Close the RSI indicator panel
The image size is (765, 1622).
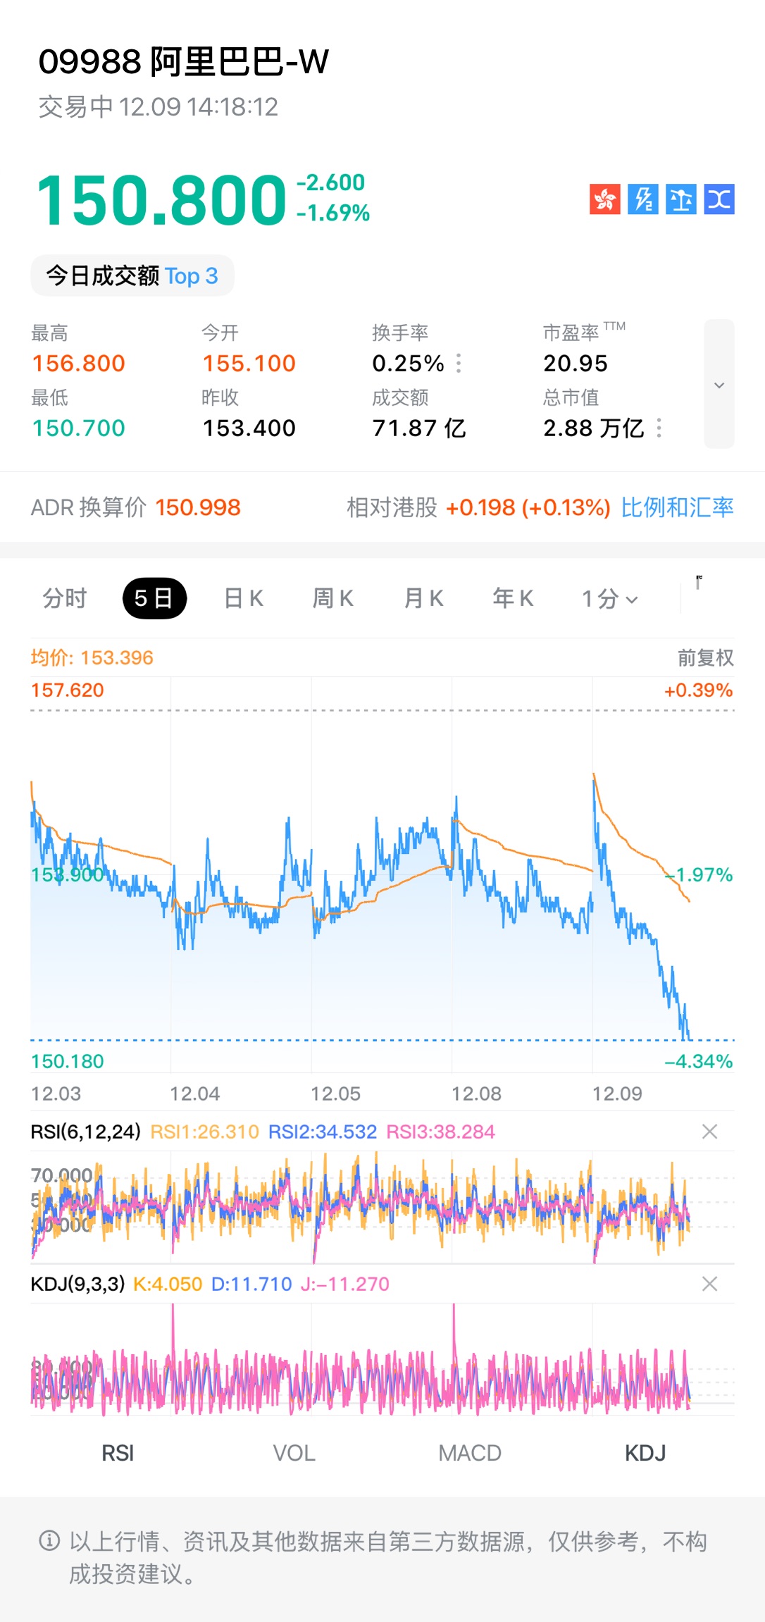tap(709, 1132)
